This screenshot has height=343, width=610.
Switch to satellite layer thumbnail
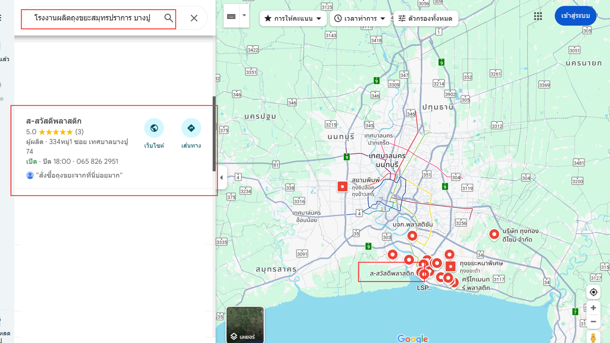pyautogui.click(x=245, y=325)
